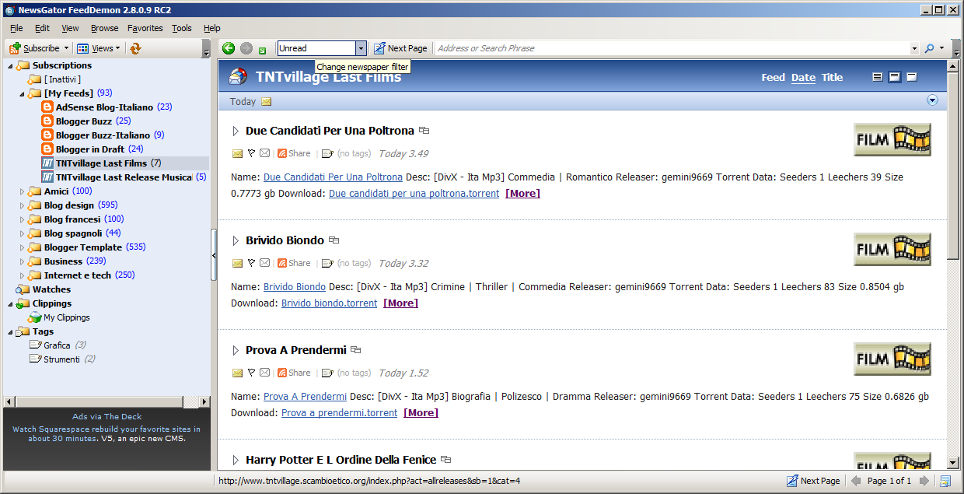Open the Unread newspaper filter combo box
This screenshot has width=964, height=494.
pos(322,48)
